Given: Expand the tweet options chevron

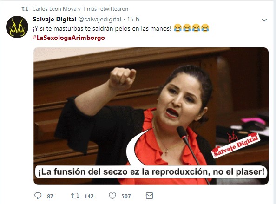Looking at the screenshot, I should click(264, 20).
